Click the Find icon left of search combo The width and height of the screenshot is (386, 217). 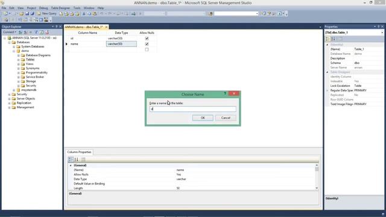210,13
